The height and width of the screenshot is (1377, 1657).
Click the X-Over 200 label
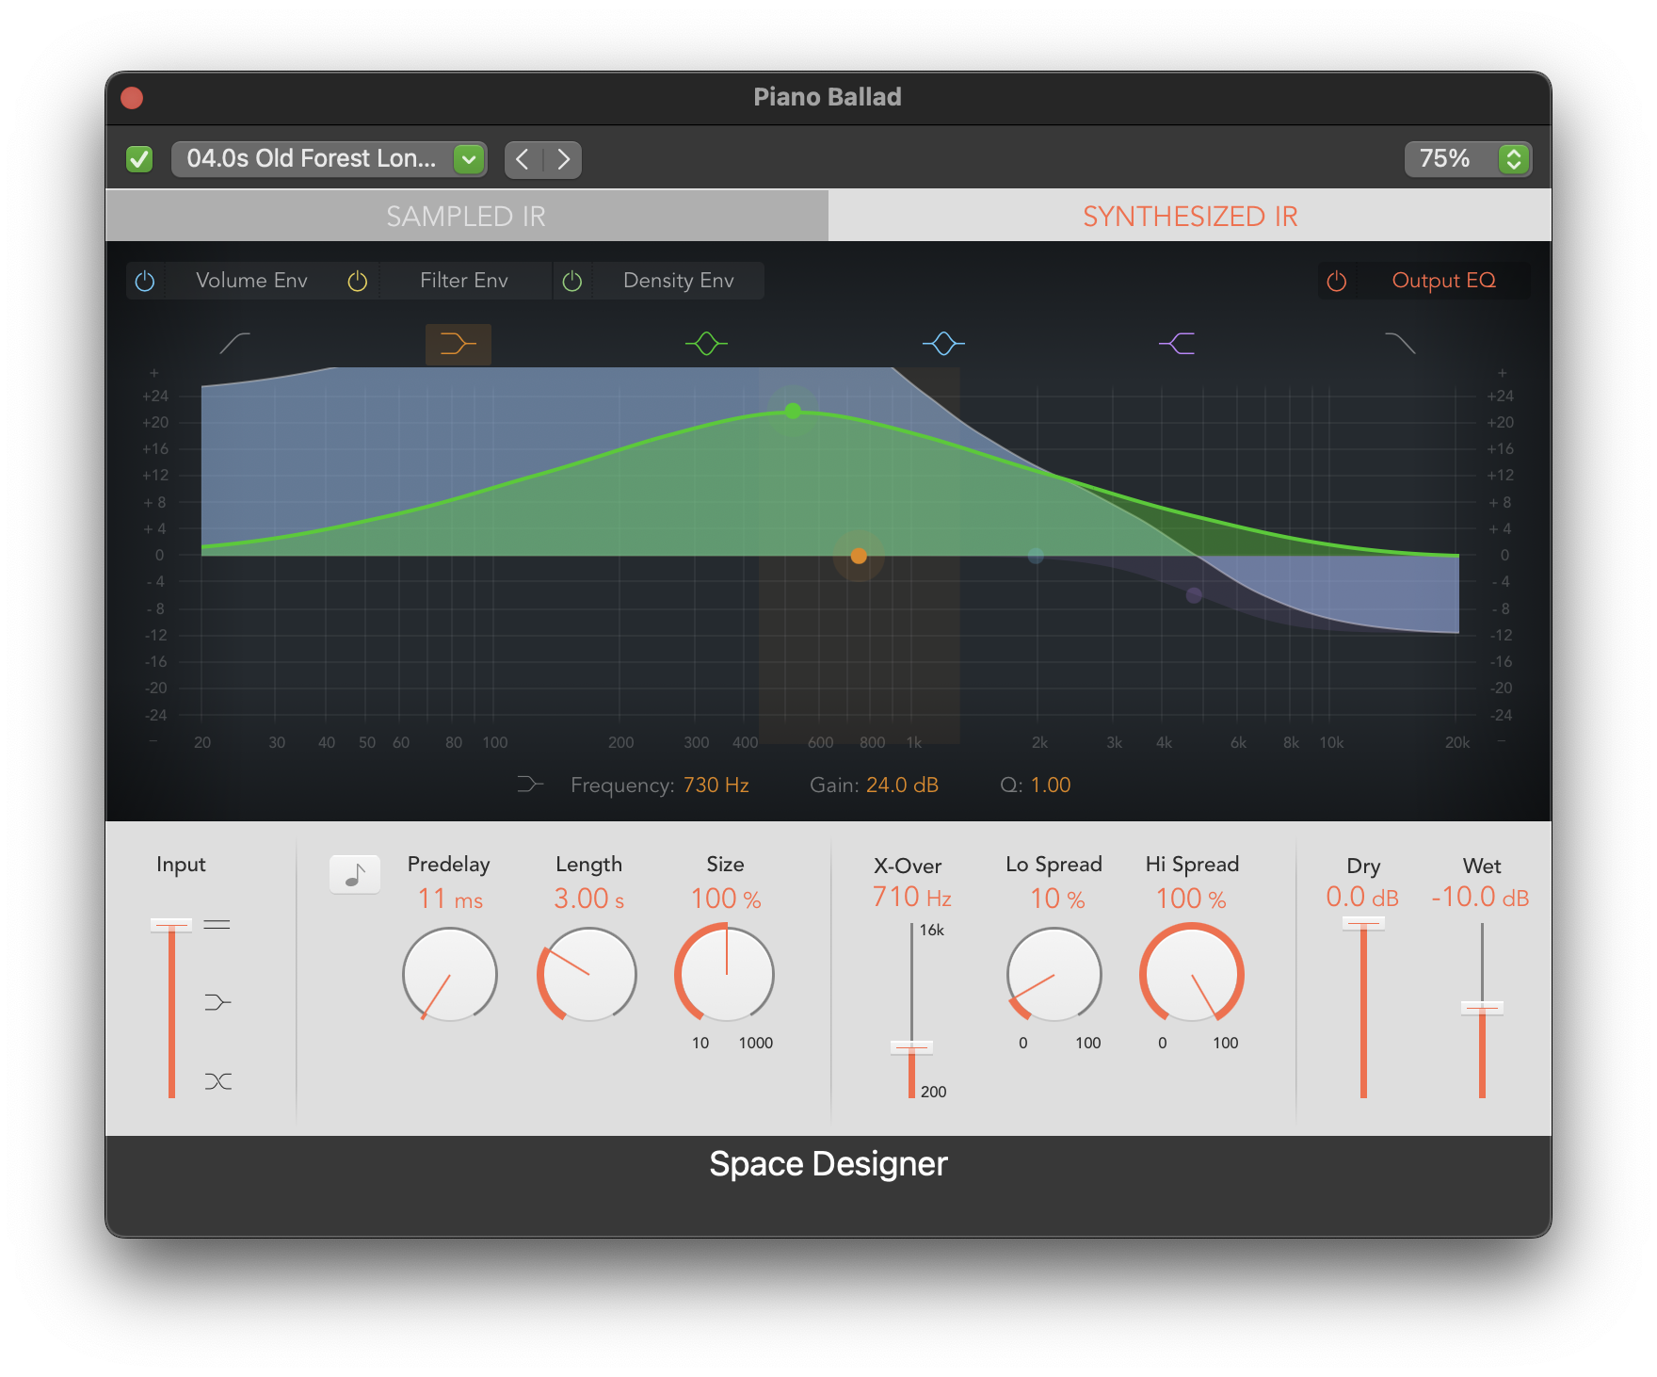(934, 1092)
